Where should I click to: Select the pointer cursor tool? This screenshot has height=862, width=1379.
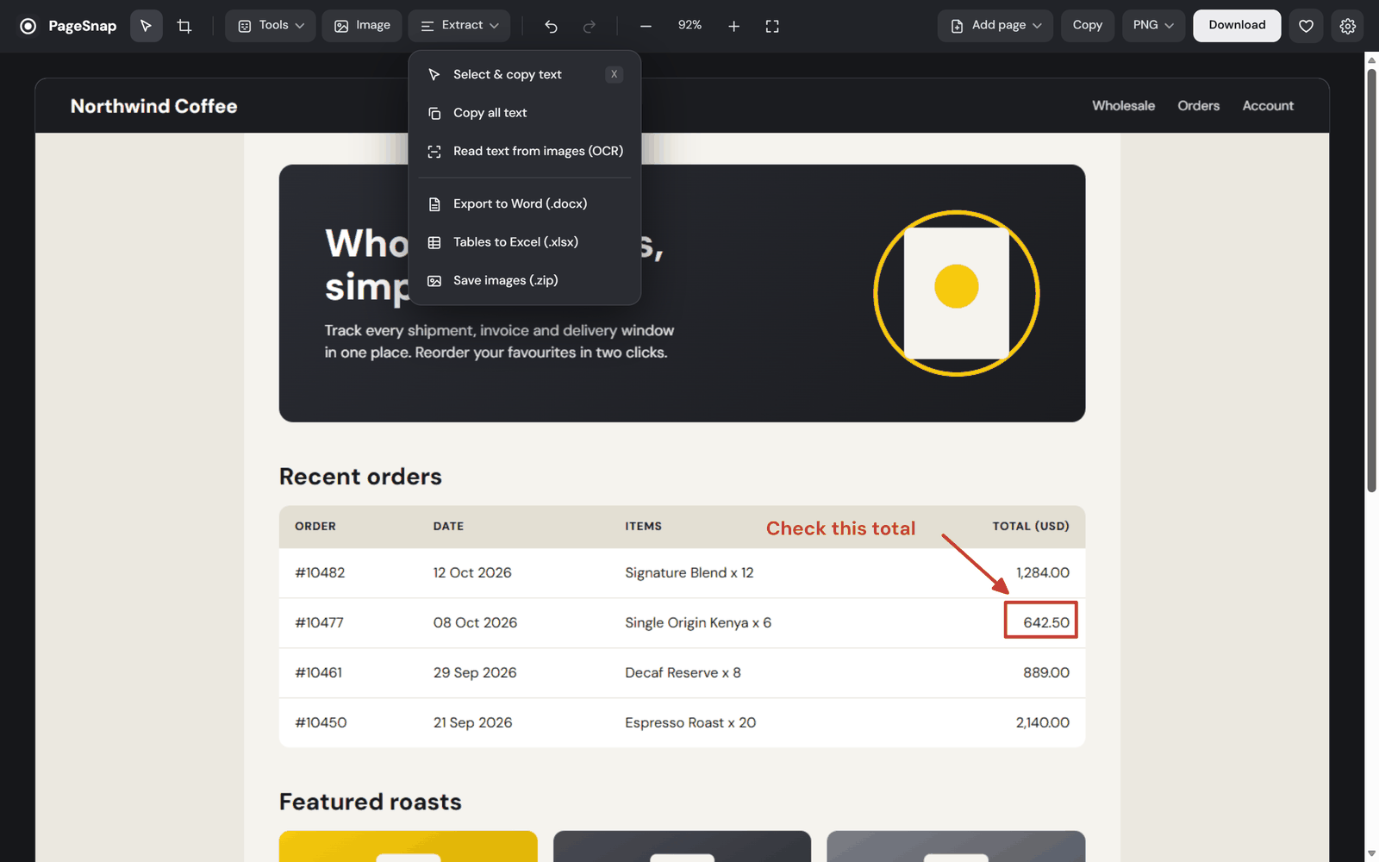pyautogui.click(x=146, y=26)
